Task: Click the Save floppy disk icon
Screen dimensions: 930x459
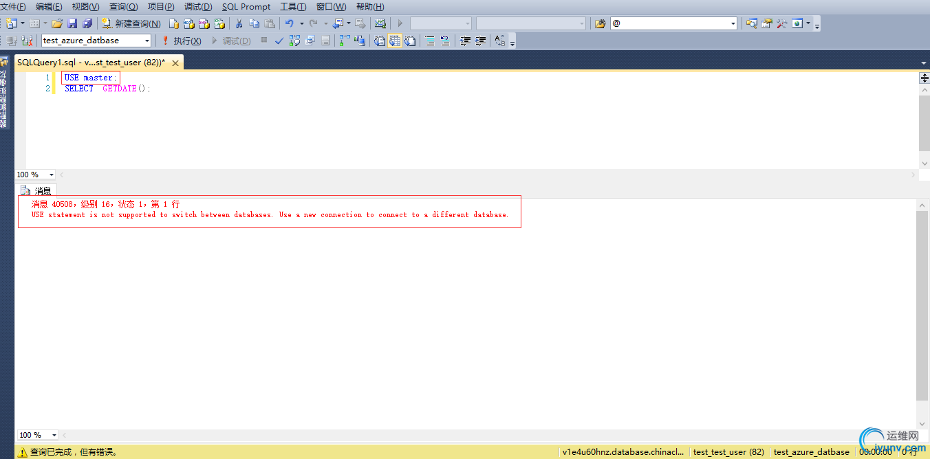Action: click(72, 23)
